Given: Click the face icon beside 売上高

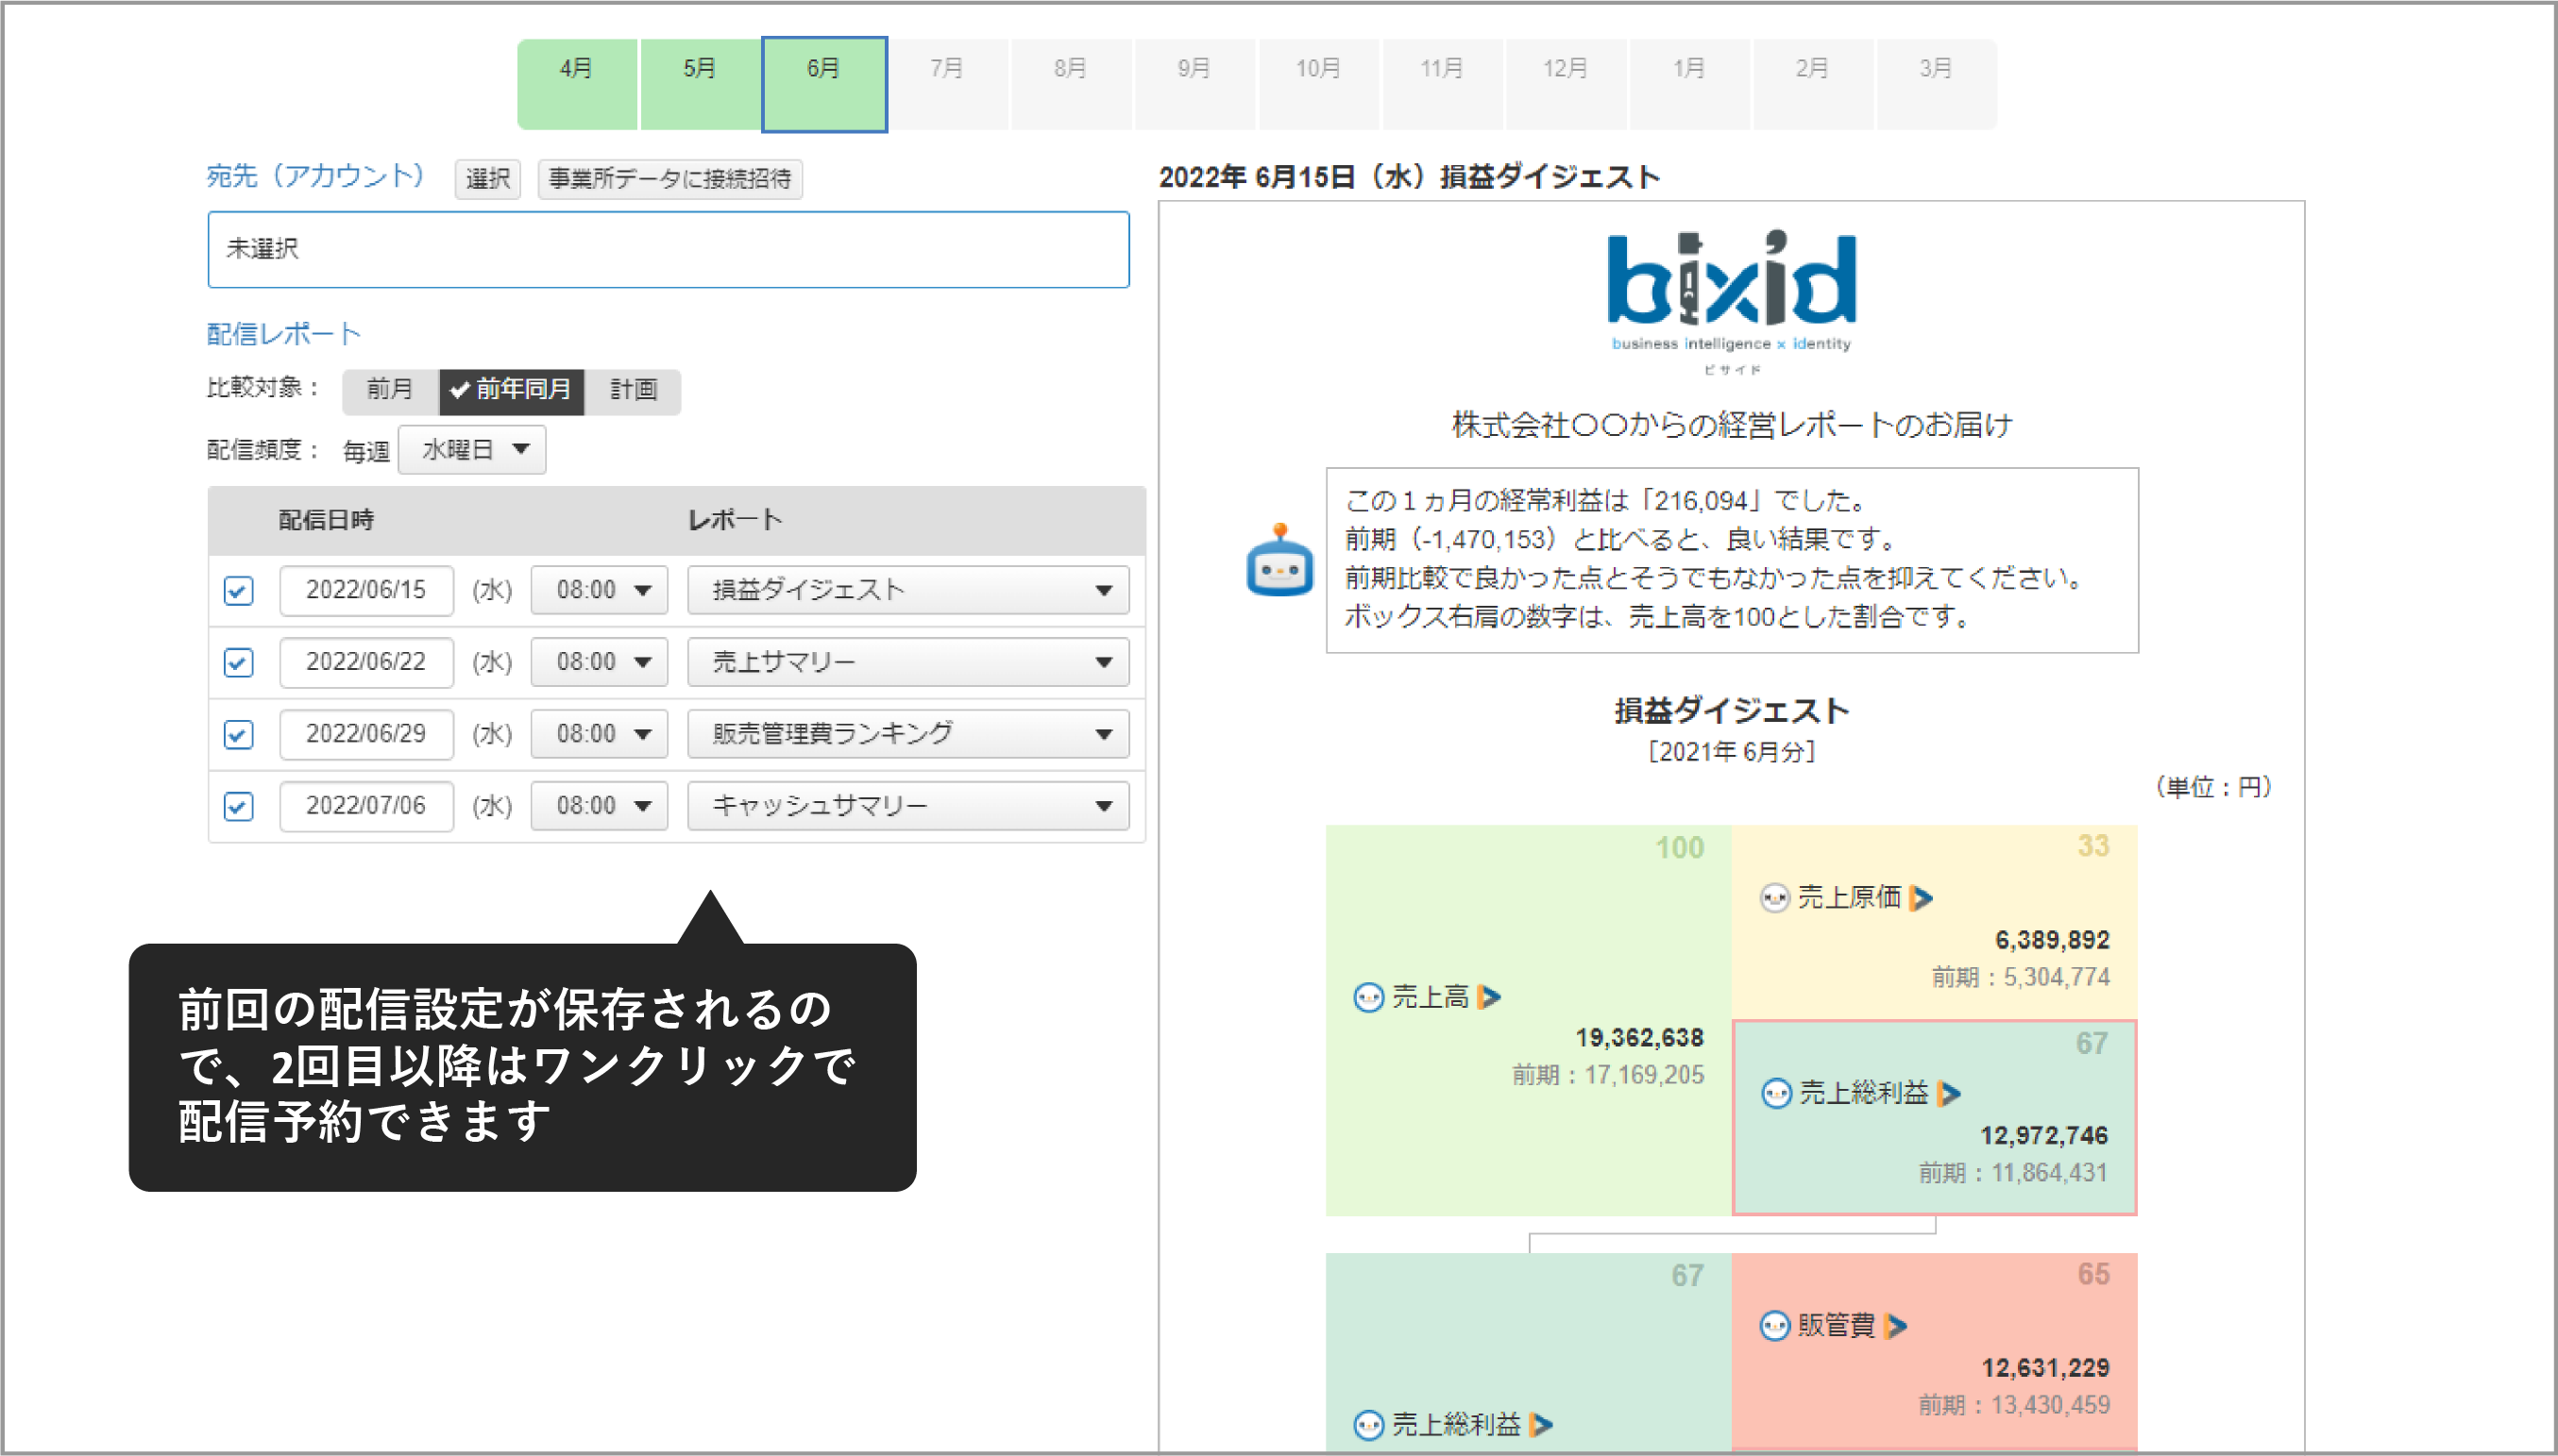Looking at the screenshot, I should click(1367, 996).
